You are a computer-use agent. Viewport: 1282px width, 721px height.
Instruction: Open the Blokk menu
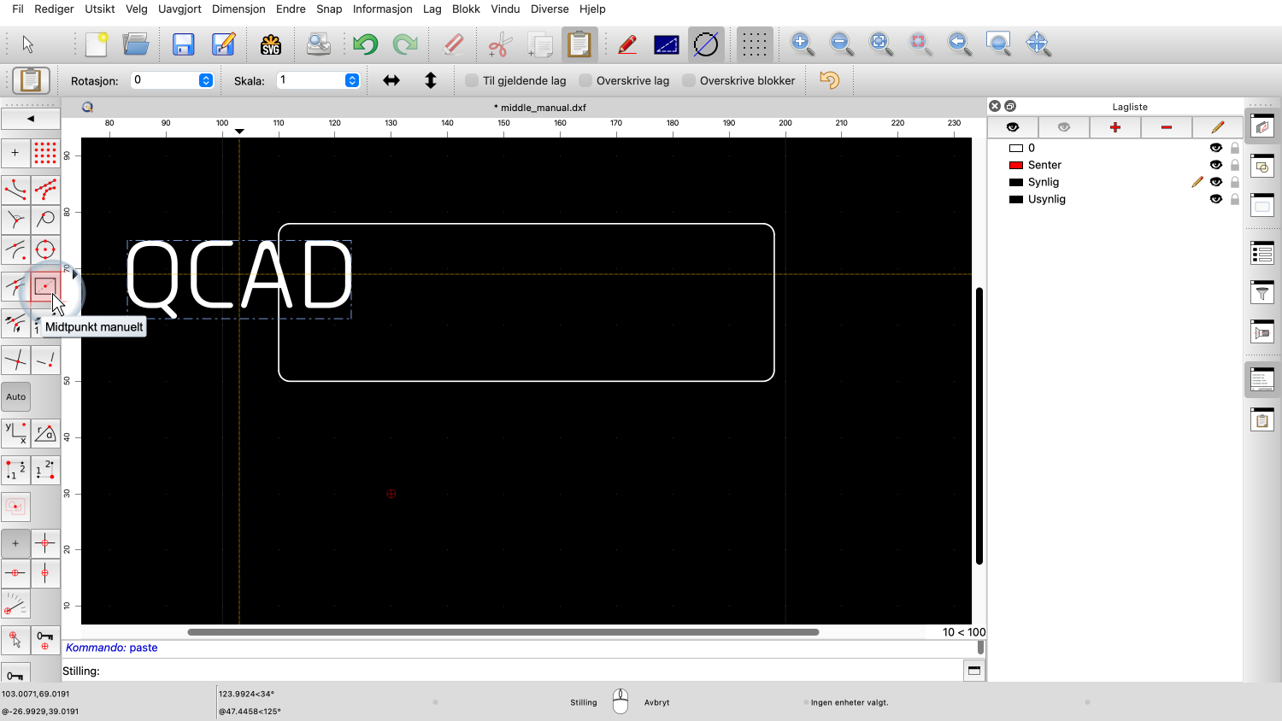click(466, 9)
